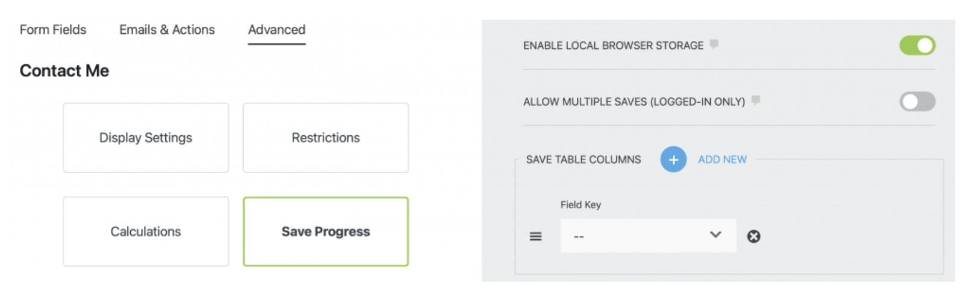Disable the Enable Local Browser Storage toggle
Viewport: 968px width, 291px height.
pos(917,45)
